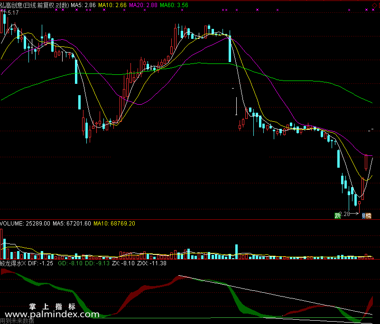
Task: Click the volume MA5: 67201.60 label
Action: click(x=72, y=223)
